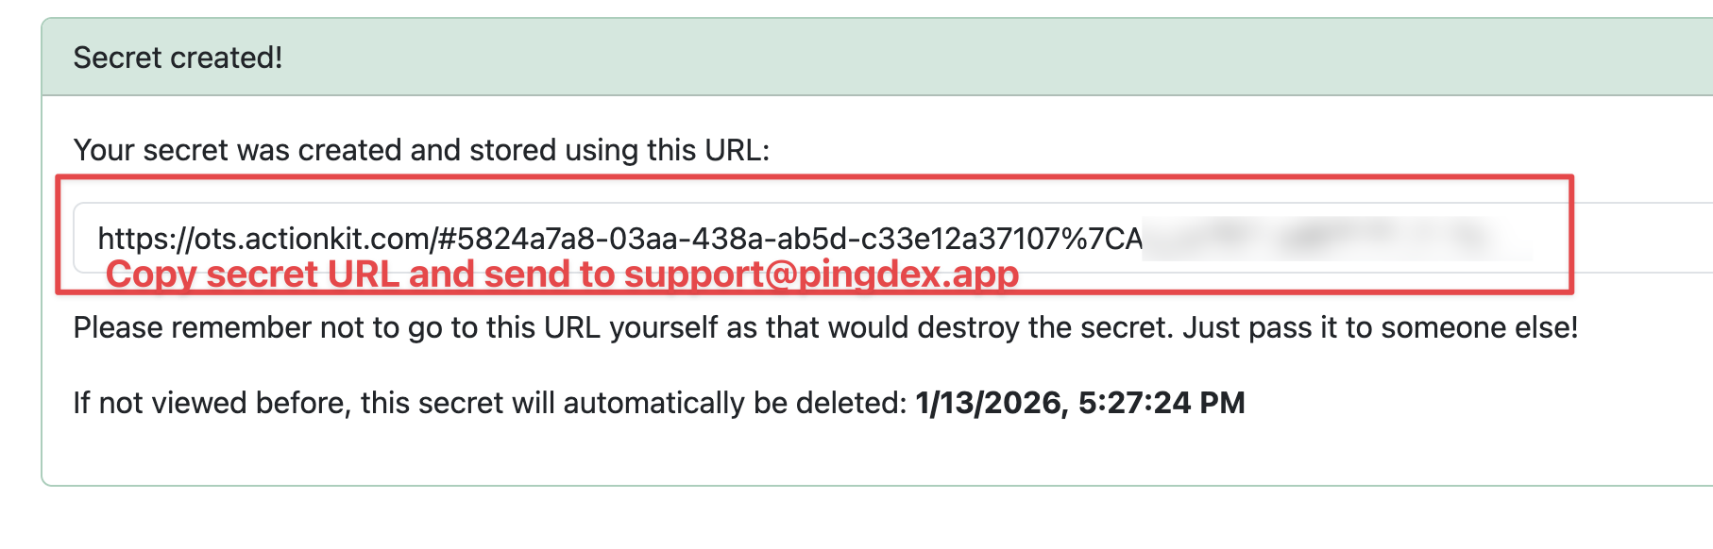The height and width of the screenshot is (549, 1713).
Task: Click the support@pingdex.app email address
Action: 822,274
